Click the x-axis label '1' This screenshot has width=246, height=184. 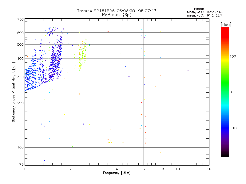tap(25, 169)
